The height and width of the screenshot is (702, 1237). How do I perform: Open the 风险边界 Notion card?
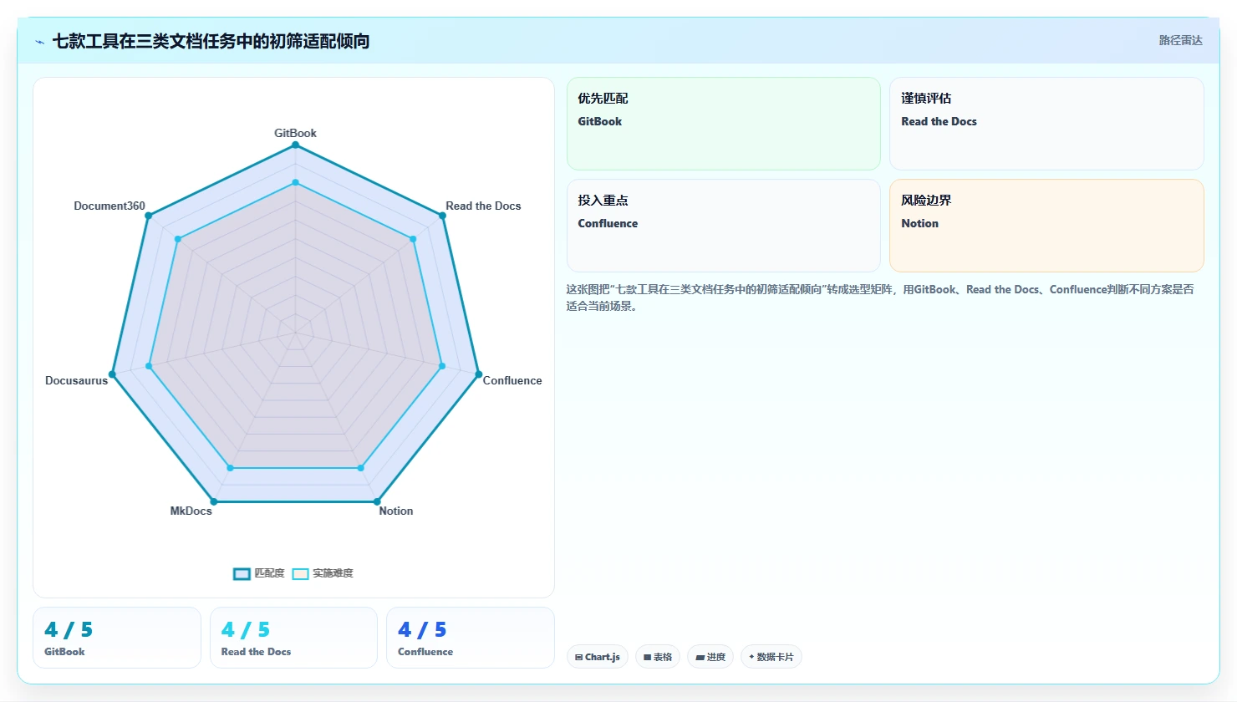pos(1046,226)
